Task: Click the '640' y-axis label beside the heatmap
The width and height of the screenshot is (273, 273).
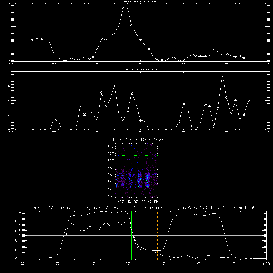Action: 111,147
